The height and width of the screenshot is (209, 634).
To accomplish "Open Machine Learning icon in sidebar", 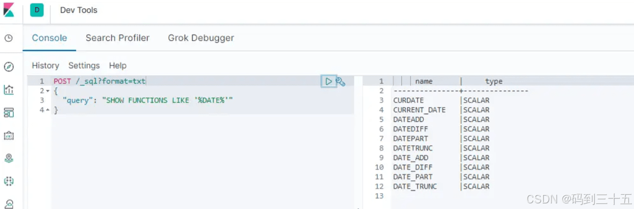I will pos(9,181).
